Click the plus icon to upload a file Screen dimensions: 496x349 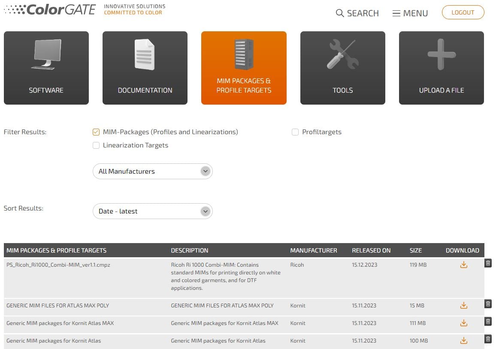click(x=441, y=54)
